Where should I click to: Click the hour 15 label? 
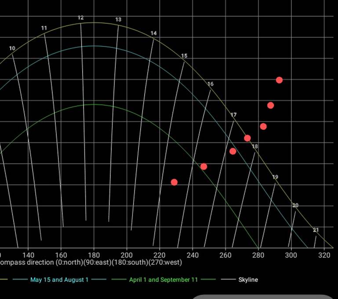[x=184, y=56]
